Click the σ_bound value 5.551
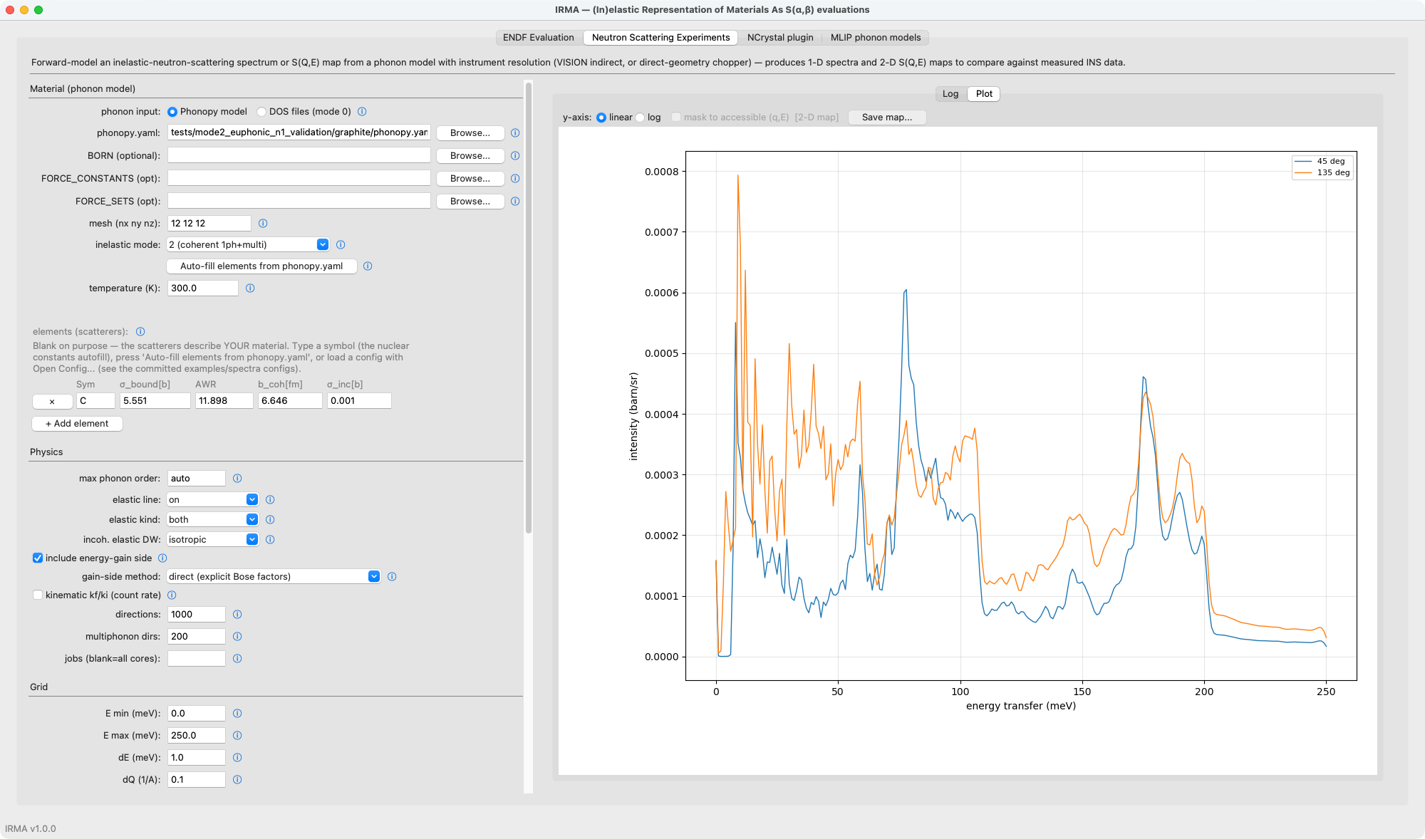This screenshot has height=839, width=1425. pyautogui.click(x=155, y=401)
